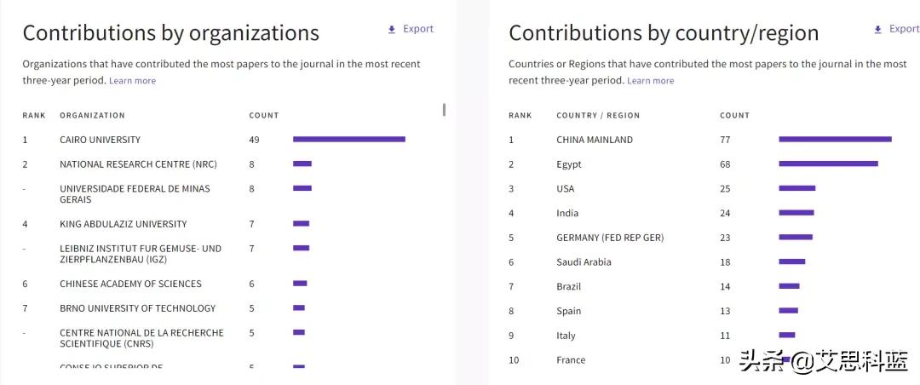Select Saudi Arabia country entry

coord(584,262)
